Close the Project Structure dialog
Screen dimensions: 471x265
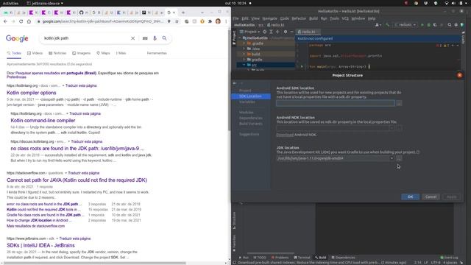(459, 75)
